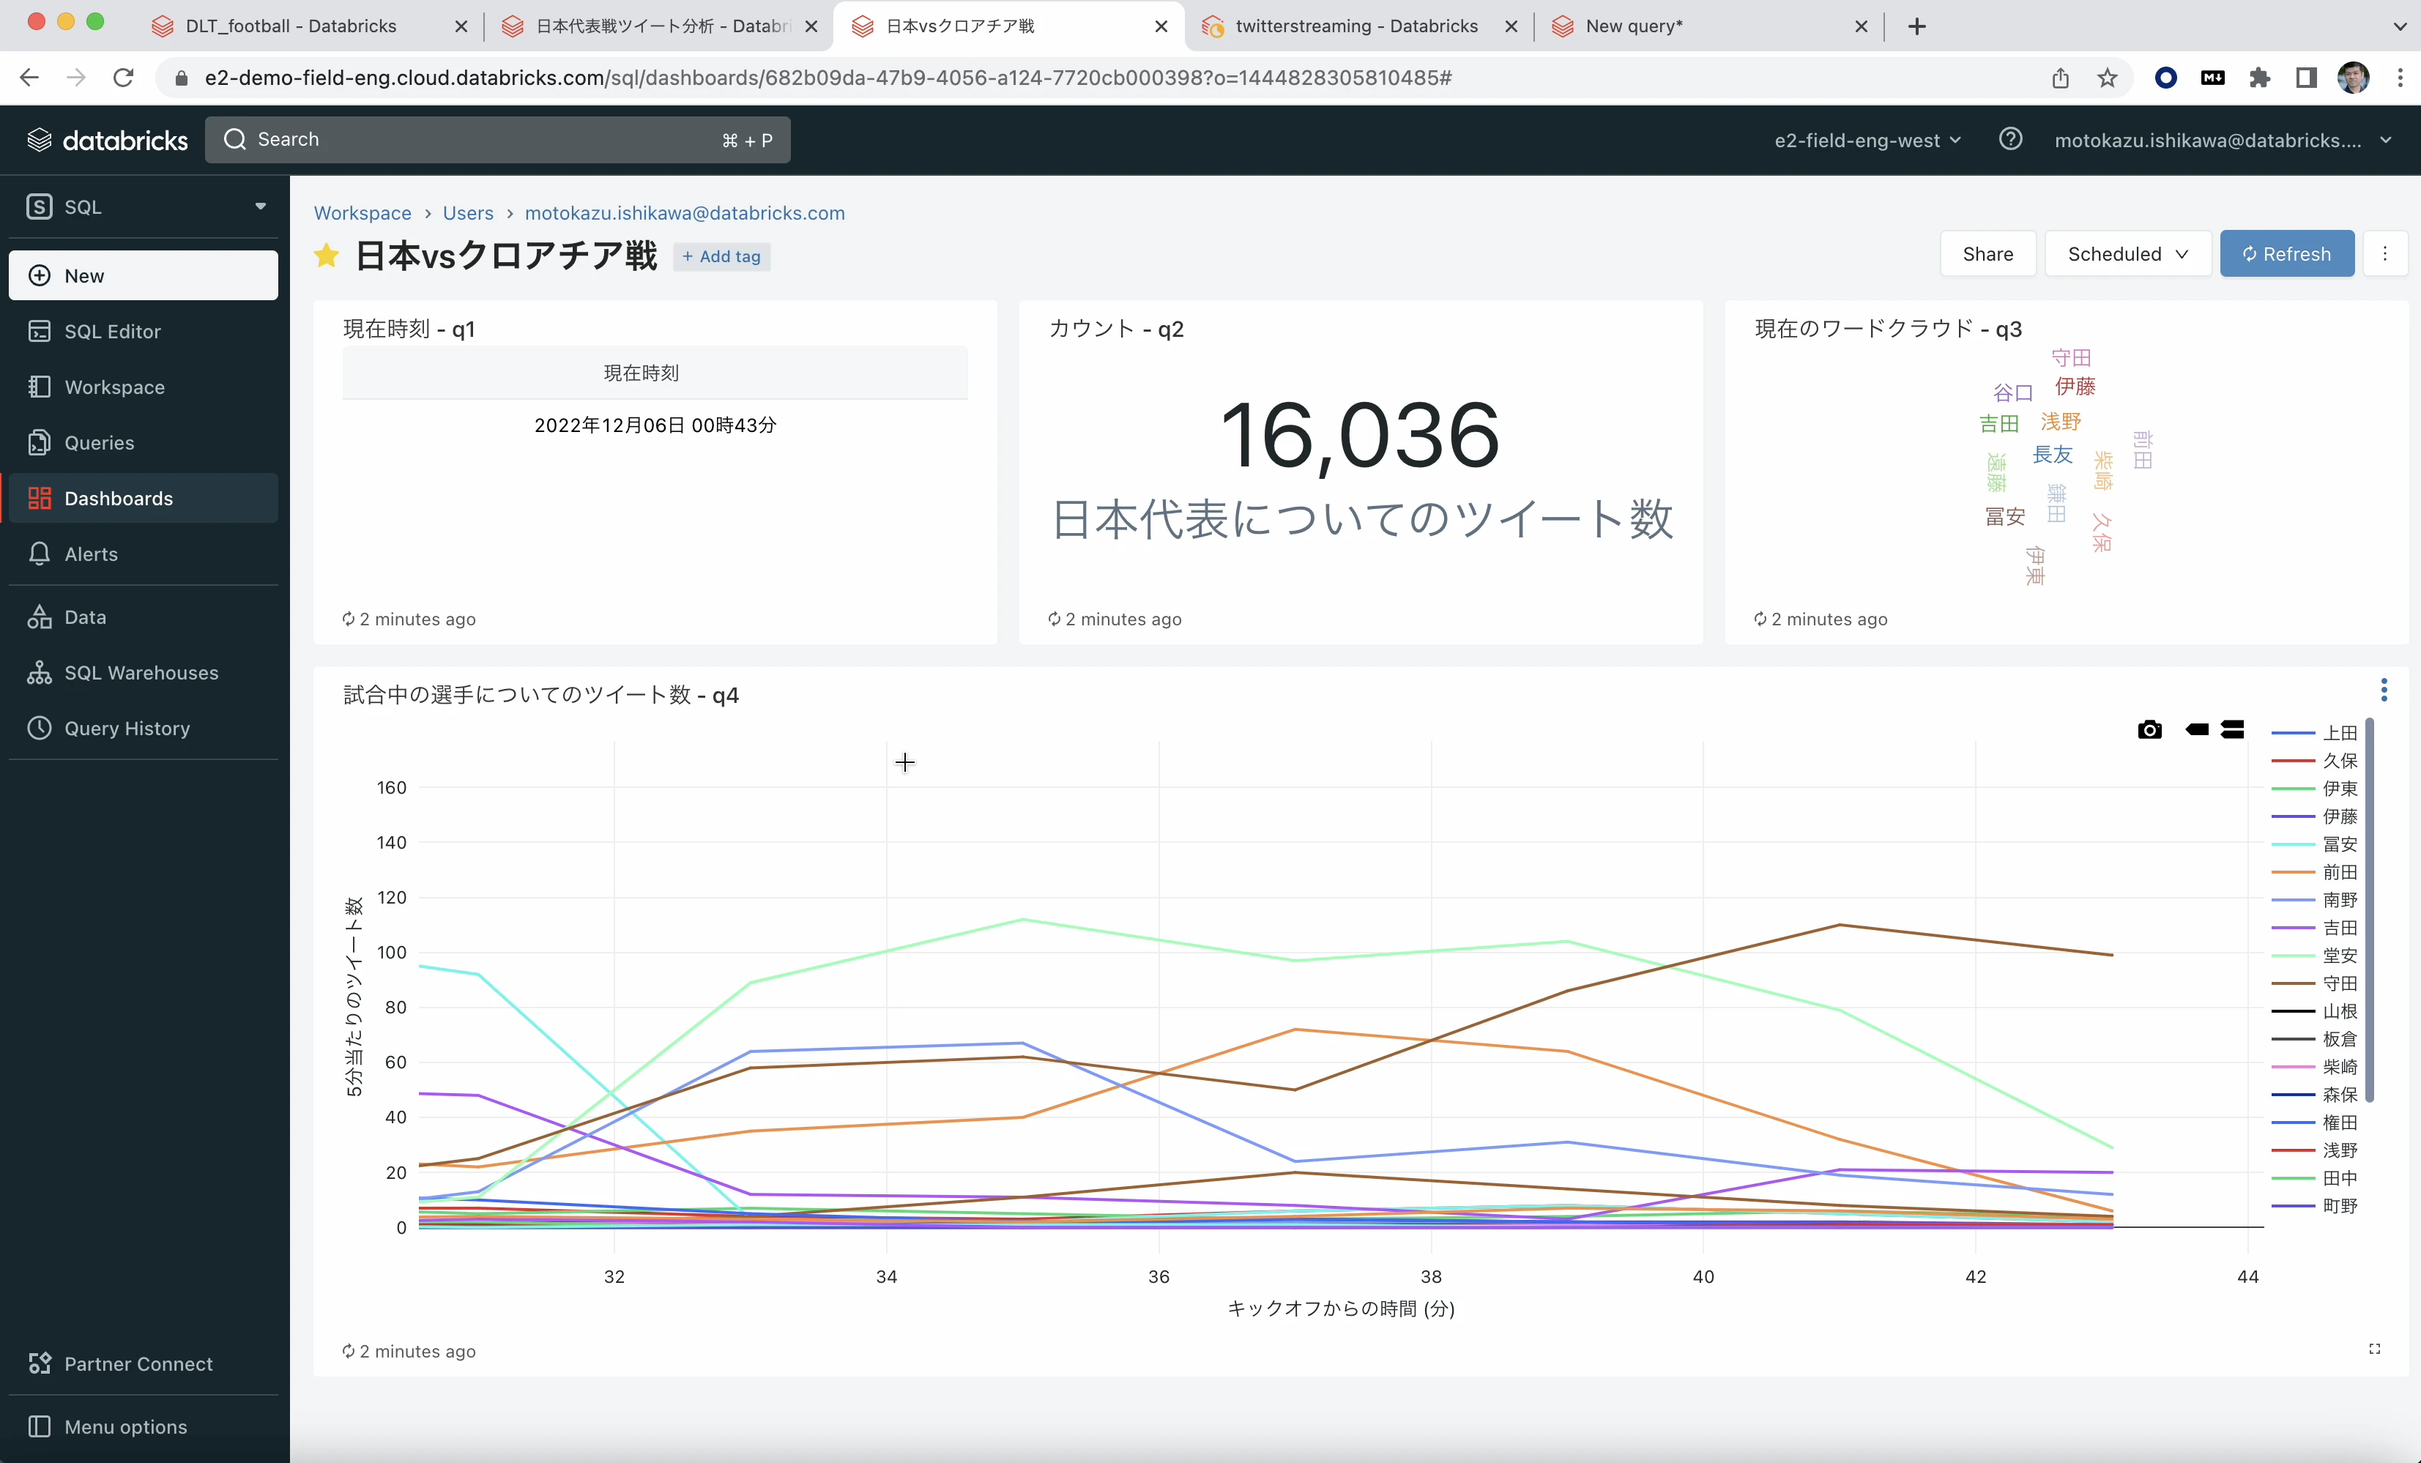Switch to the twitterstreaming browser tab
The height and width of the screenshot is (1463, 2421).
[x=1356, y=26]
